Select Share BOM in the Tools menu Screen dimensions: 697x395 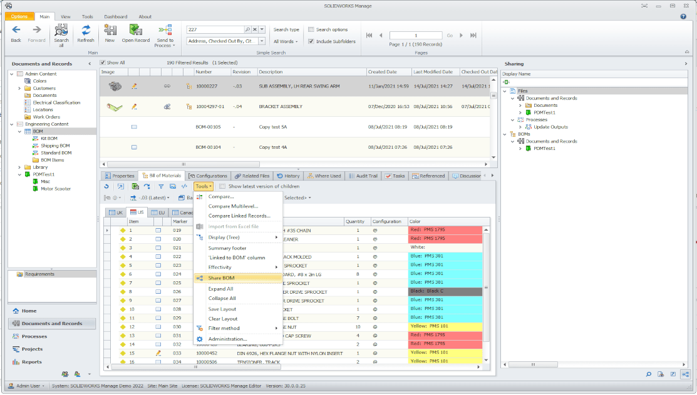[238, 278]
